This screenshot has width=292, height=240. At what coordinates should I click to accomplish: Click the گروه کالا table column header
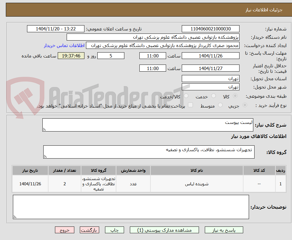point(99,171)
